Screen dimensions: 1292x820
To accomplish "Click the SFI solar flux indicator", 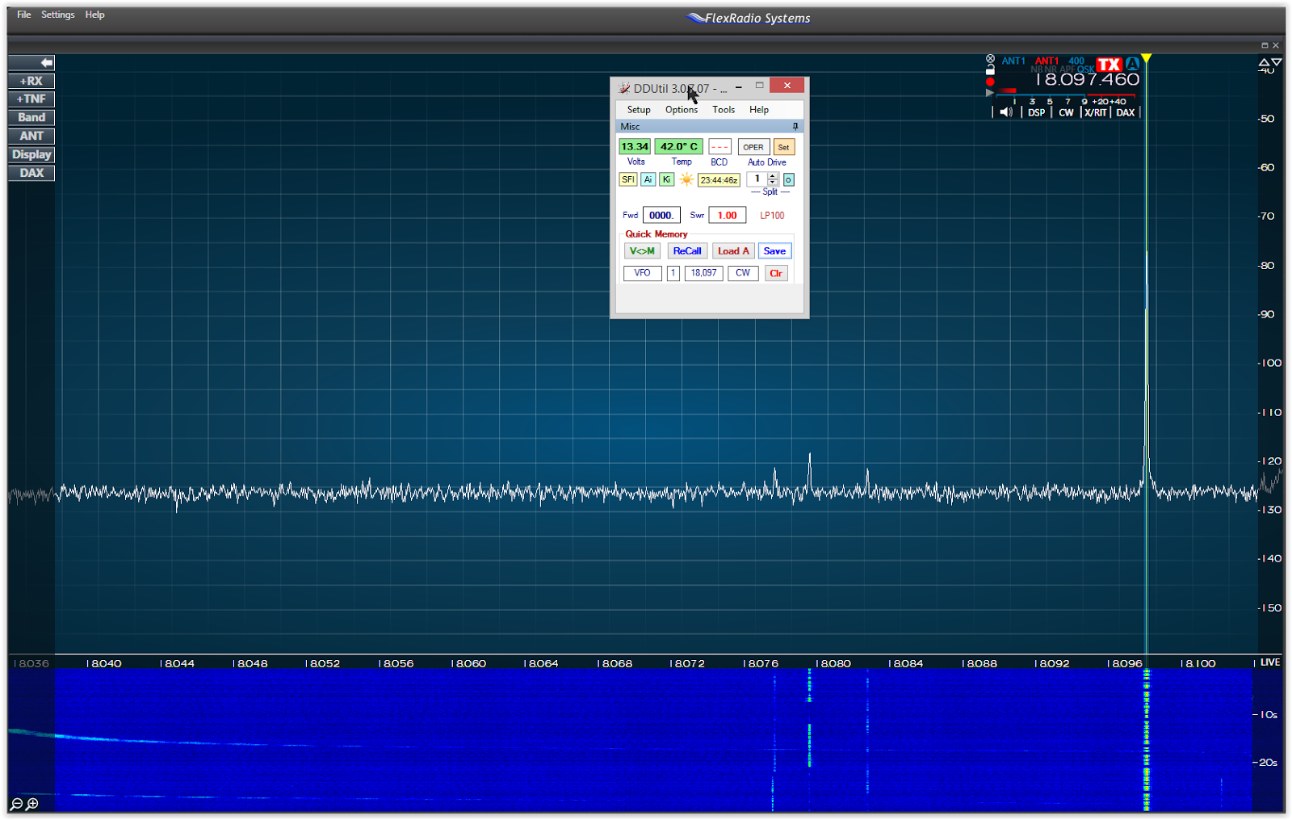I will [628, 179].
